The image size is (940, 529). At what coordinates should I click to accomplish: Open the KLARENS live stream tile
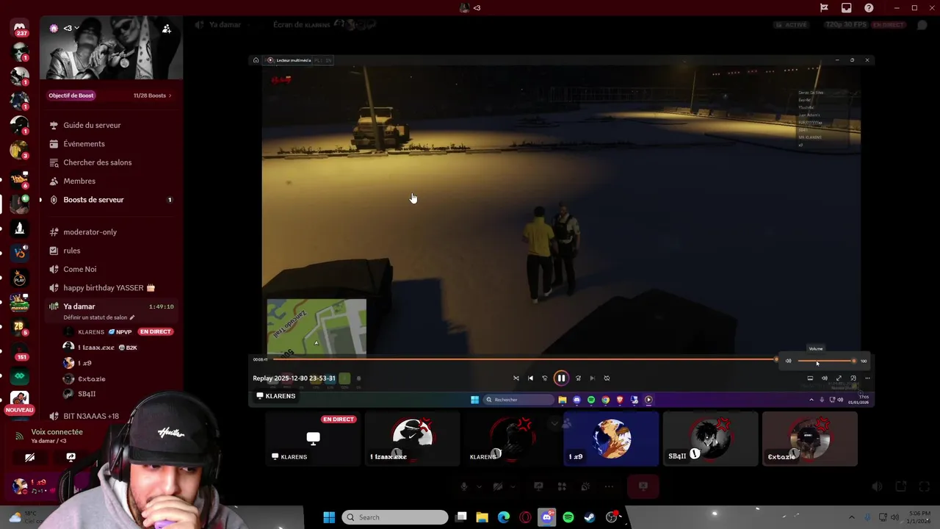313,439
